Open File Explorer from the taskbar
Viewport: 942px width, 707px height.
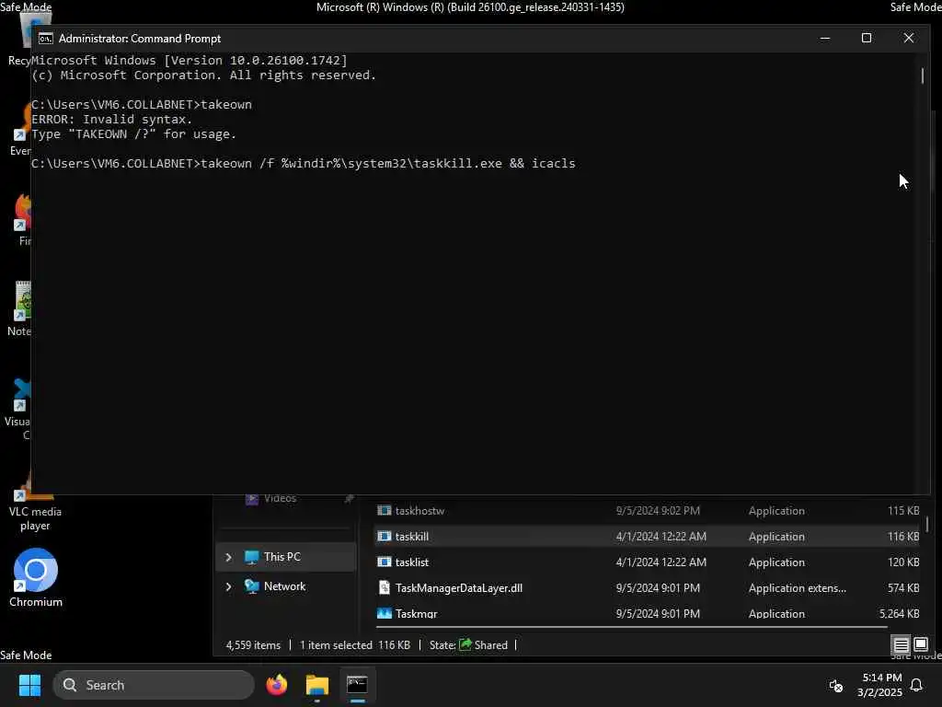[316, 685]
